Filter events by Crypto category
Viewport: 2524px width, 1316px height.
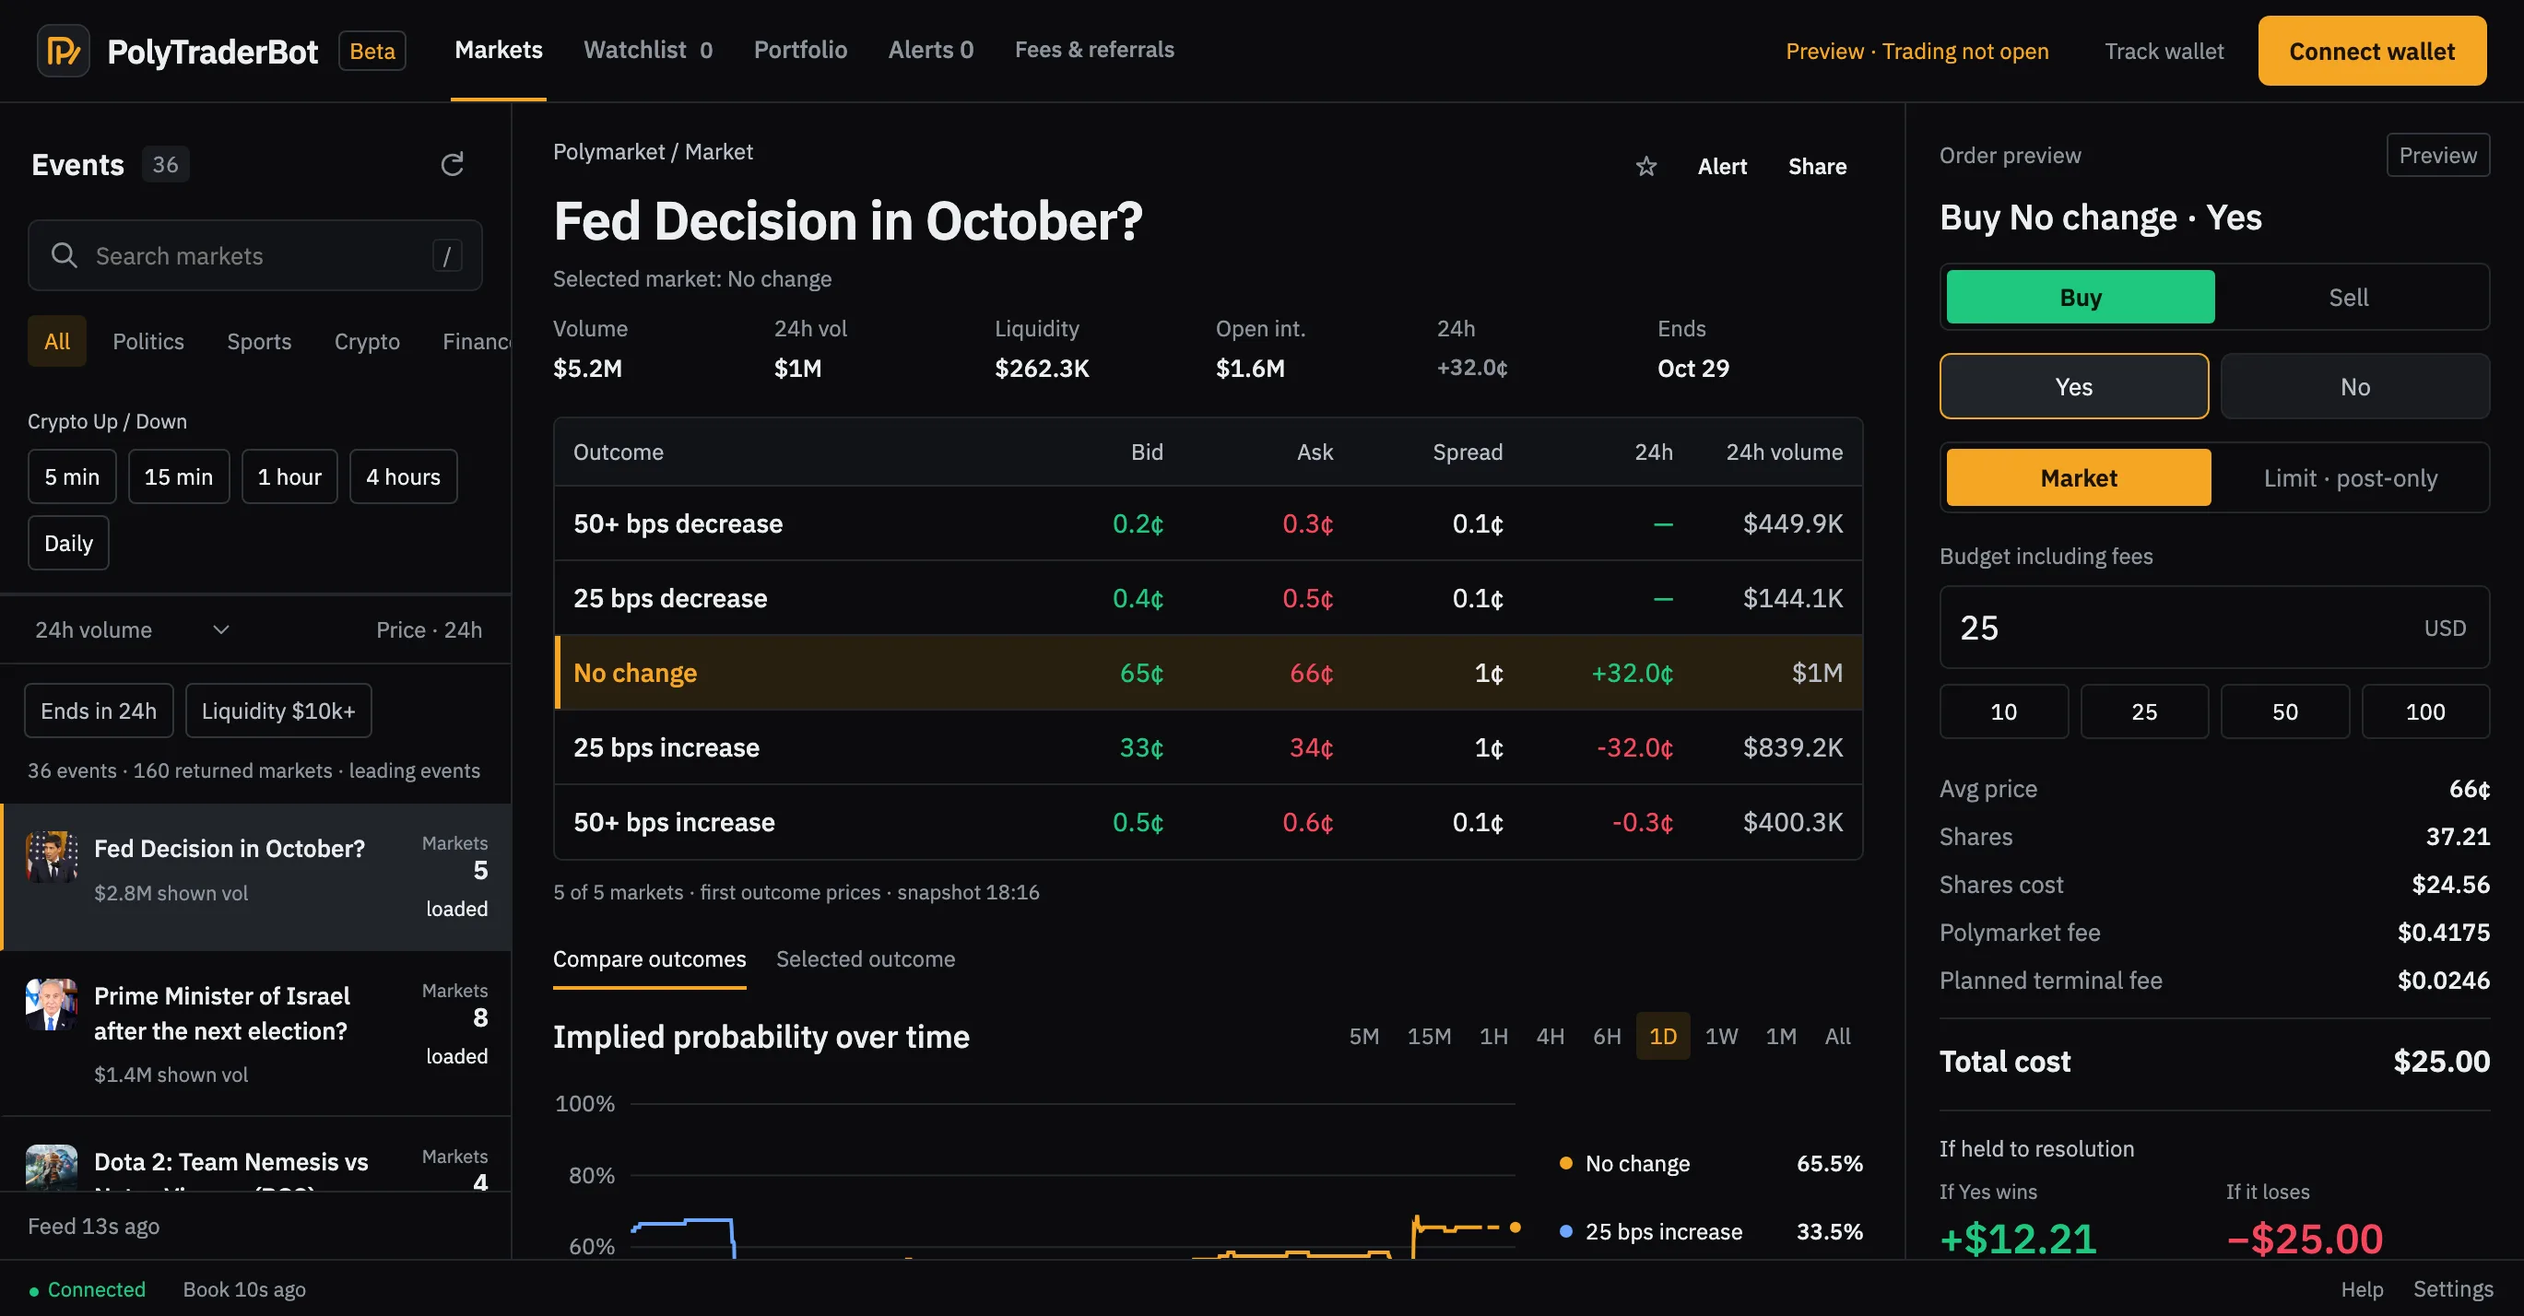click(368, 341)
